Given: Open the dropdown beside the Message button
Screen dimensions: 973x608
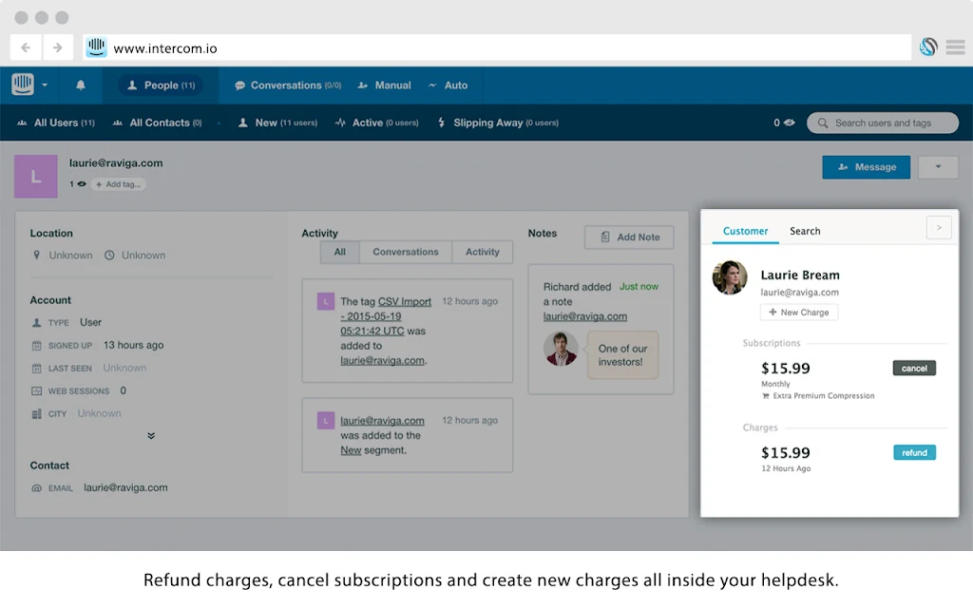Looking at the screenshot, I should pos(938,167).
